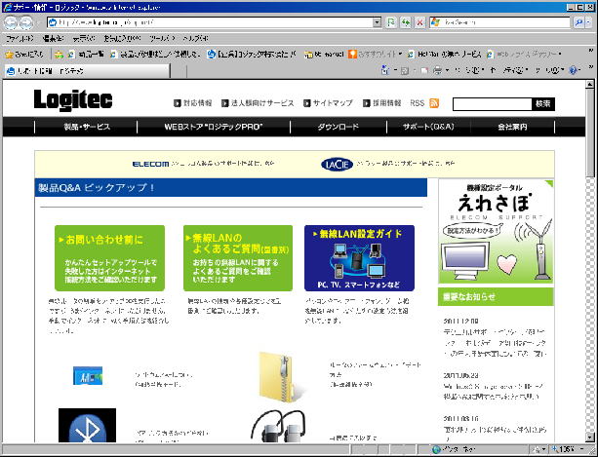Click the LaCie oval logo
The image size is (598, 457).
point(338,164)
